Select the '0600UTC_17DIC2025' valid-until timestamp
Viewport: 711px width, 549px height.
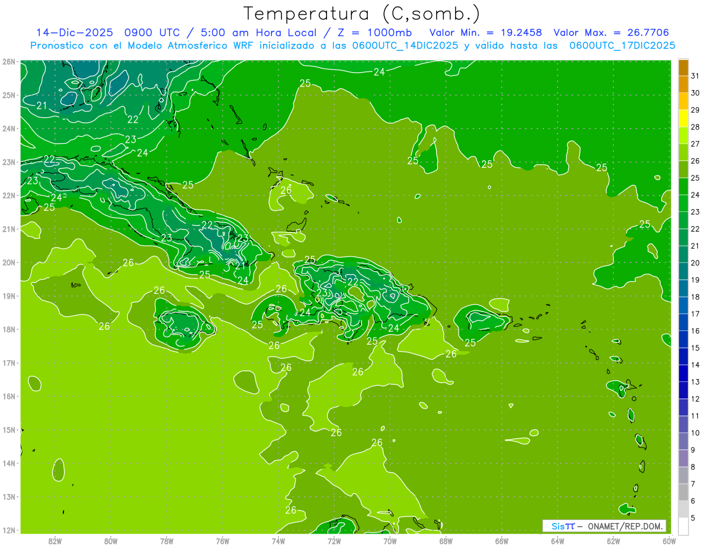tap(622, 45)
